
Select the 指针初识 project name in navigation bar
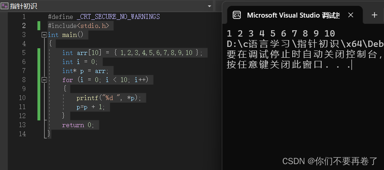point(23,6)
